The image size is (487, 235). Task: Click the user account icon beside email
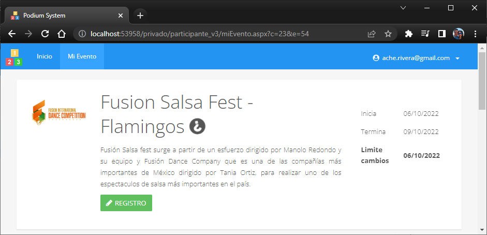point(376,58)
